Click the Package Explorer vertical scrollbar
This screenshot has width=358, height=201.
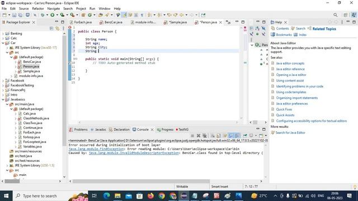[x=64, y=91]
